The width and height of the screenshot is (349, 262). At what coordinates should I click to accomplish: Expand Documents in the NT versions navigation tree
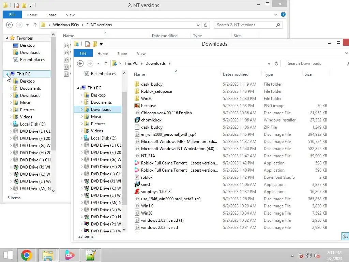(11, 88)
